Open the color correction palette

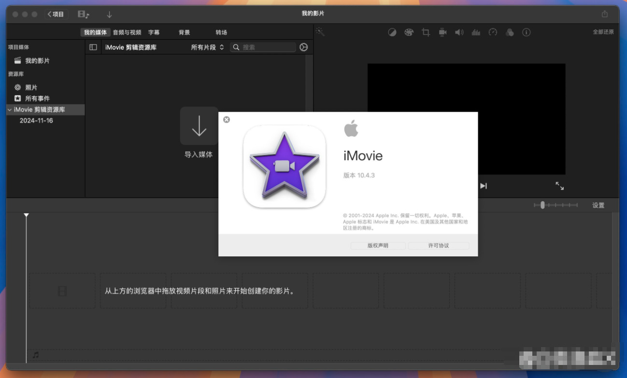[409, 32]
